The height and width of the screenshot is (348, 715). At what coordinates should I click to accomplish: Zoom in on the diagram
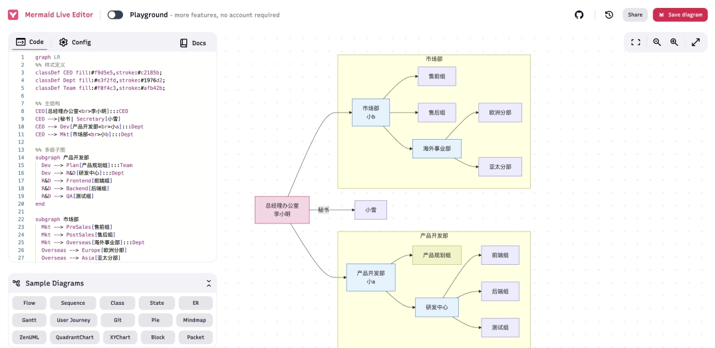pos(674,42)
